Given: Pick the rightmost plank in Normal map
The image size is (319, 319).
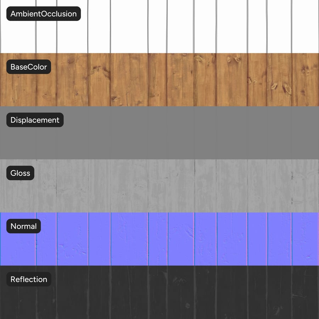Looking at the screenshot, I should 306,239.
